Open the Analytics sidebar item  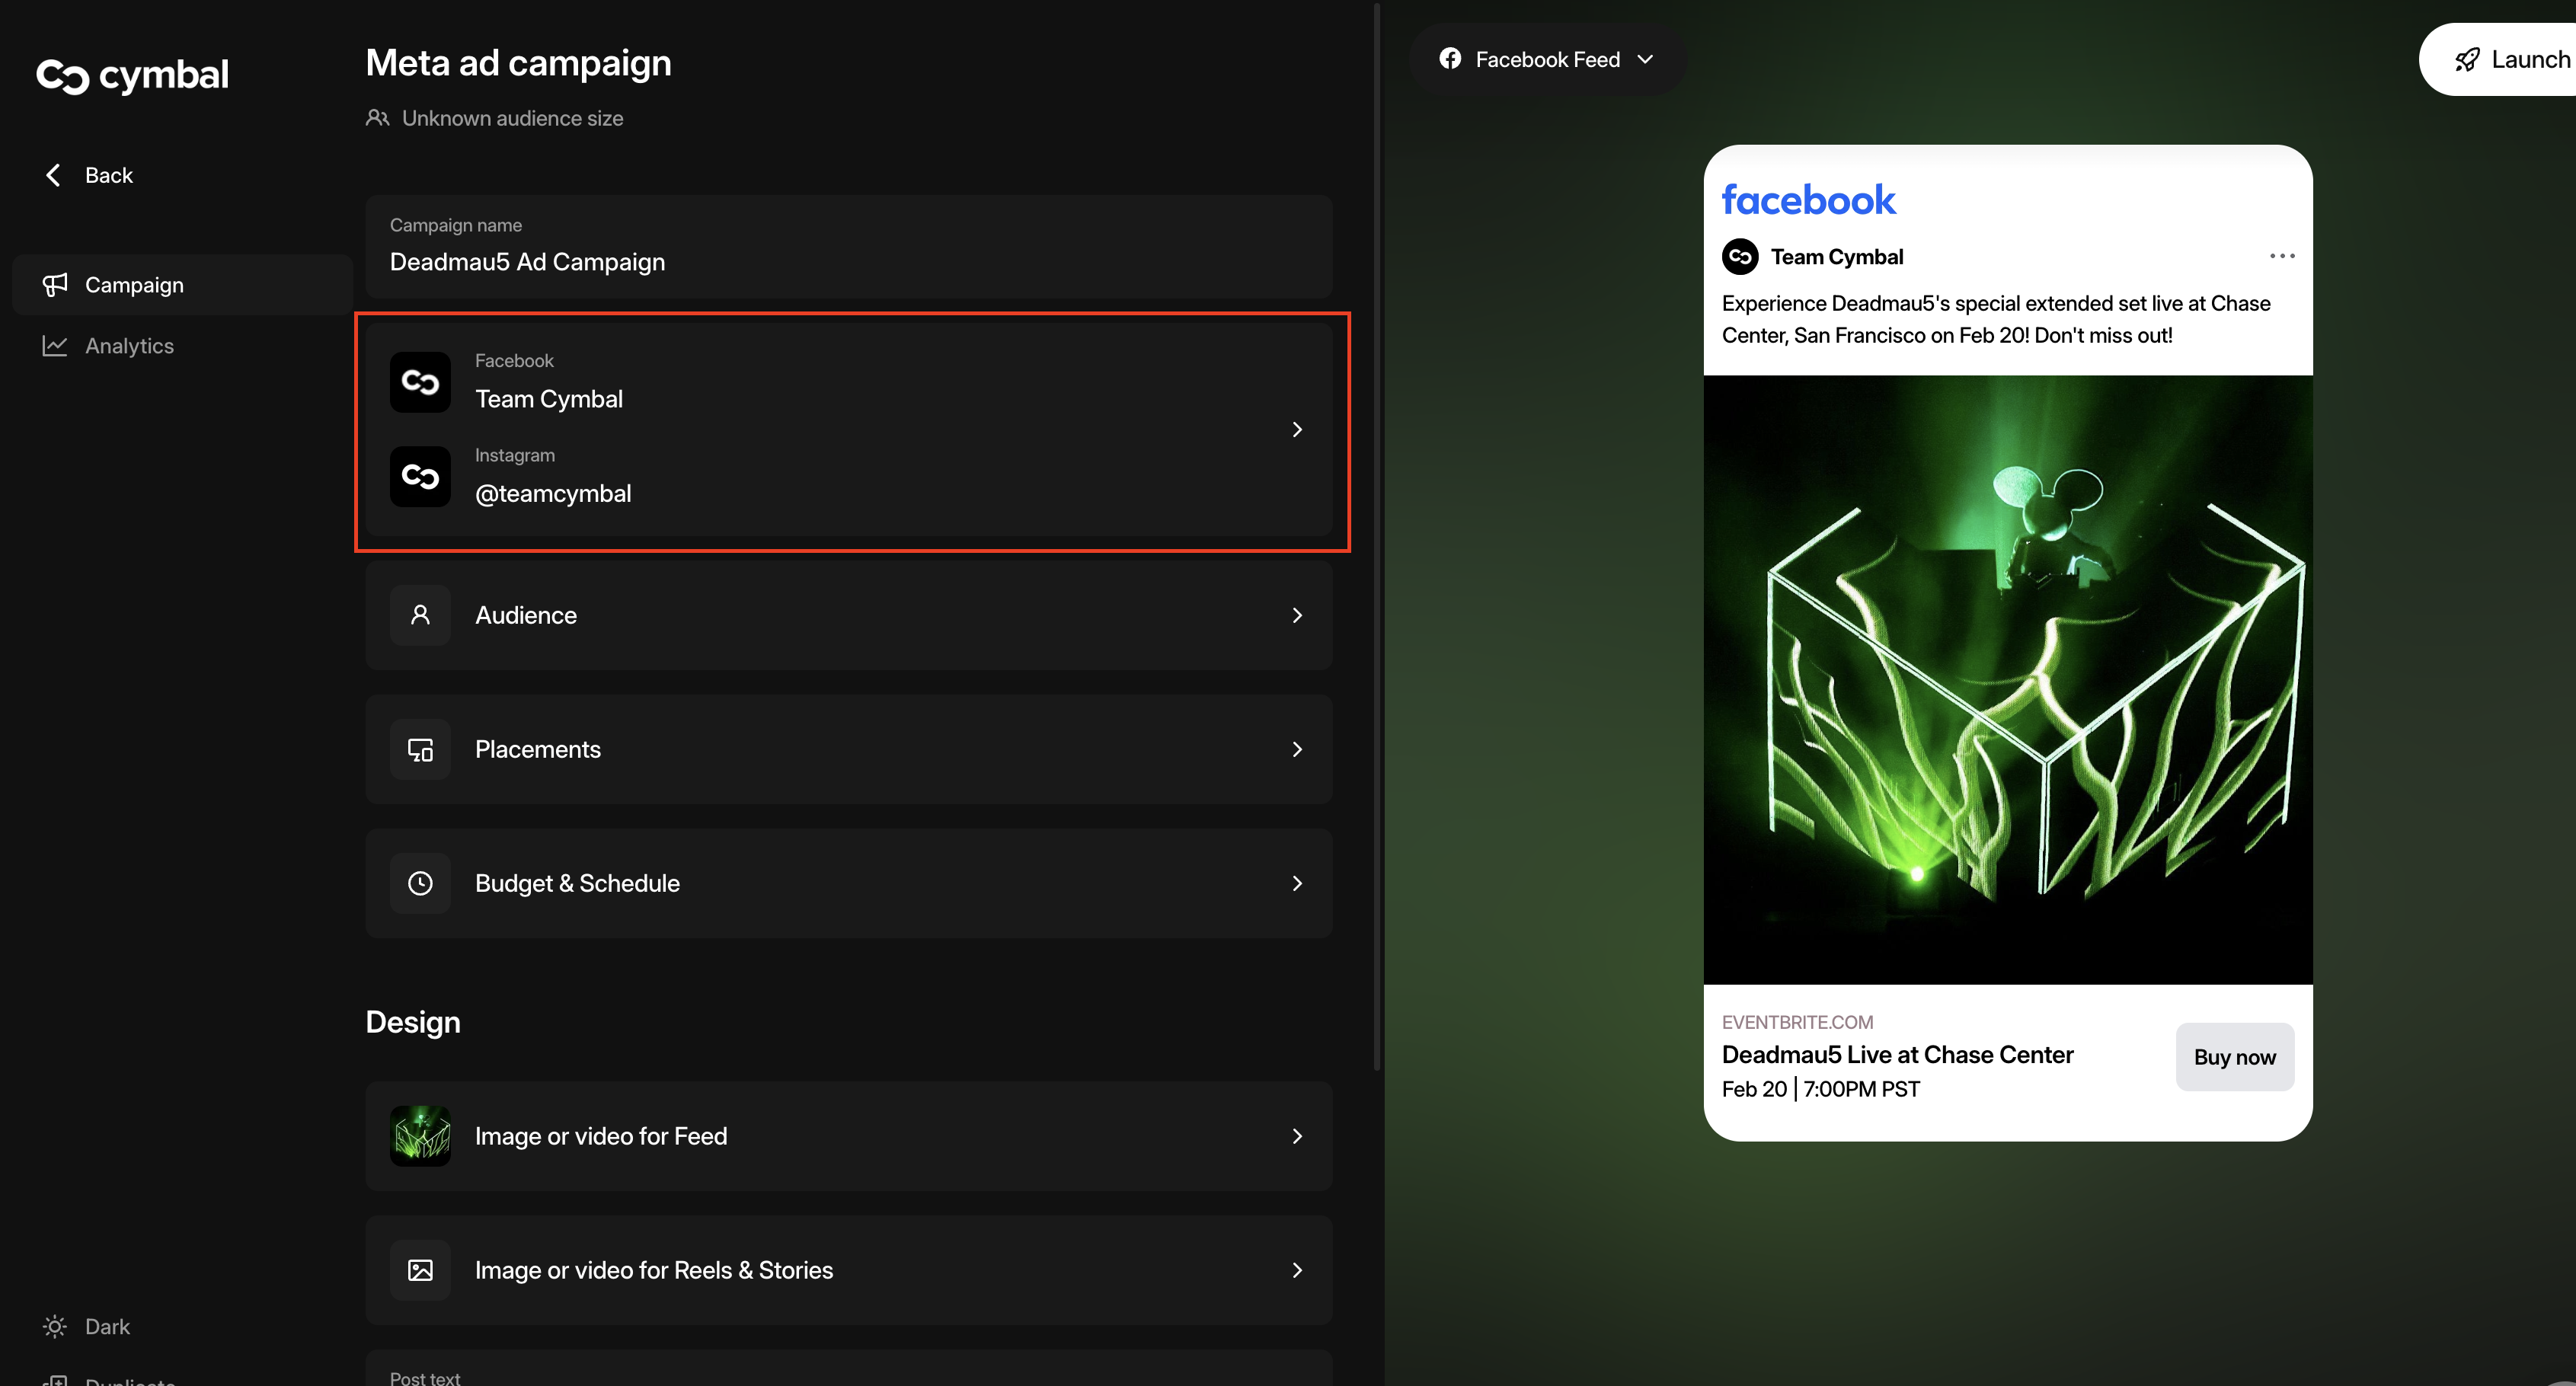pos(129,346)
